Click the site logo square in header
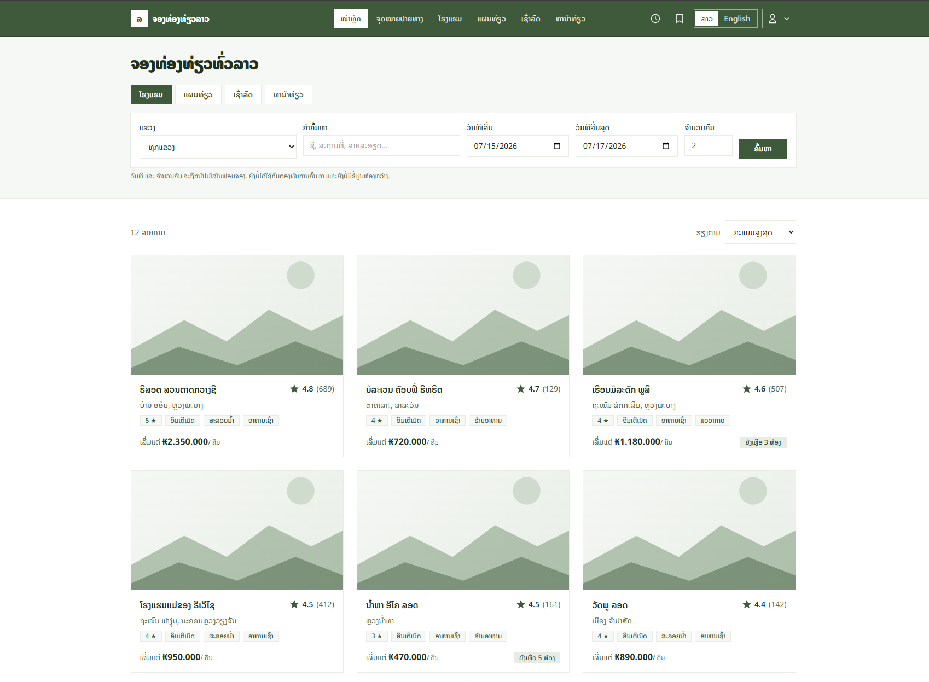The image size is (929, 682). pos(139,19)
